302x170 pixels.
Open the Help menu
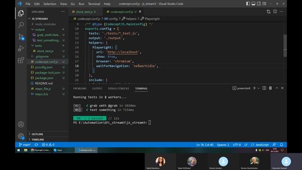(x=107, y=4)
